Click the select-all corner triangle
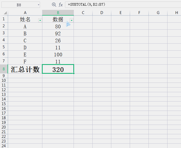Viewport: 181px width, 148px height. [x=5, y=13]
